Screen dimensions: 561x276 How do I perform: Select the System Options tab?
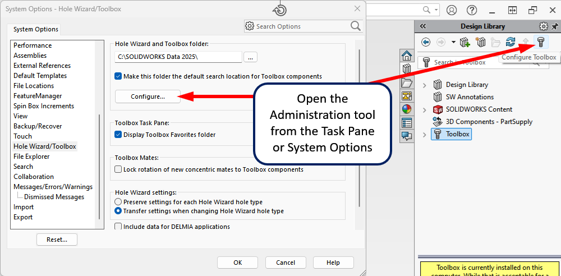pos(36,29)
